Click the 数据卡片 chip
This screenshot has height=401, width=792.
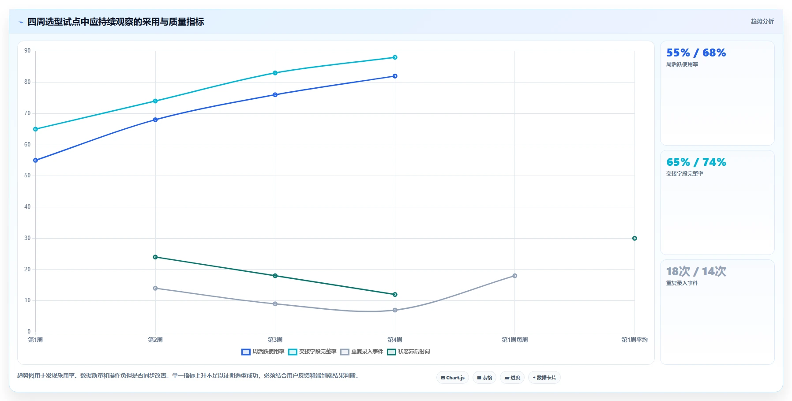(544, 378)
